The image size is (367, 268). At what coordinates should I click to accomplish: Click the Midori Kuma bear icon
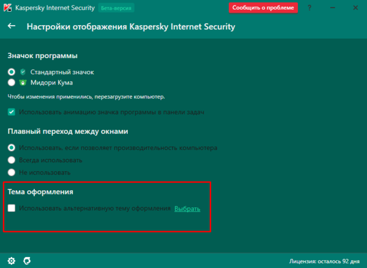(23, 83)
